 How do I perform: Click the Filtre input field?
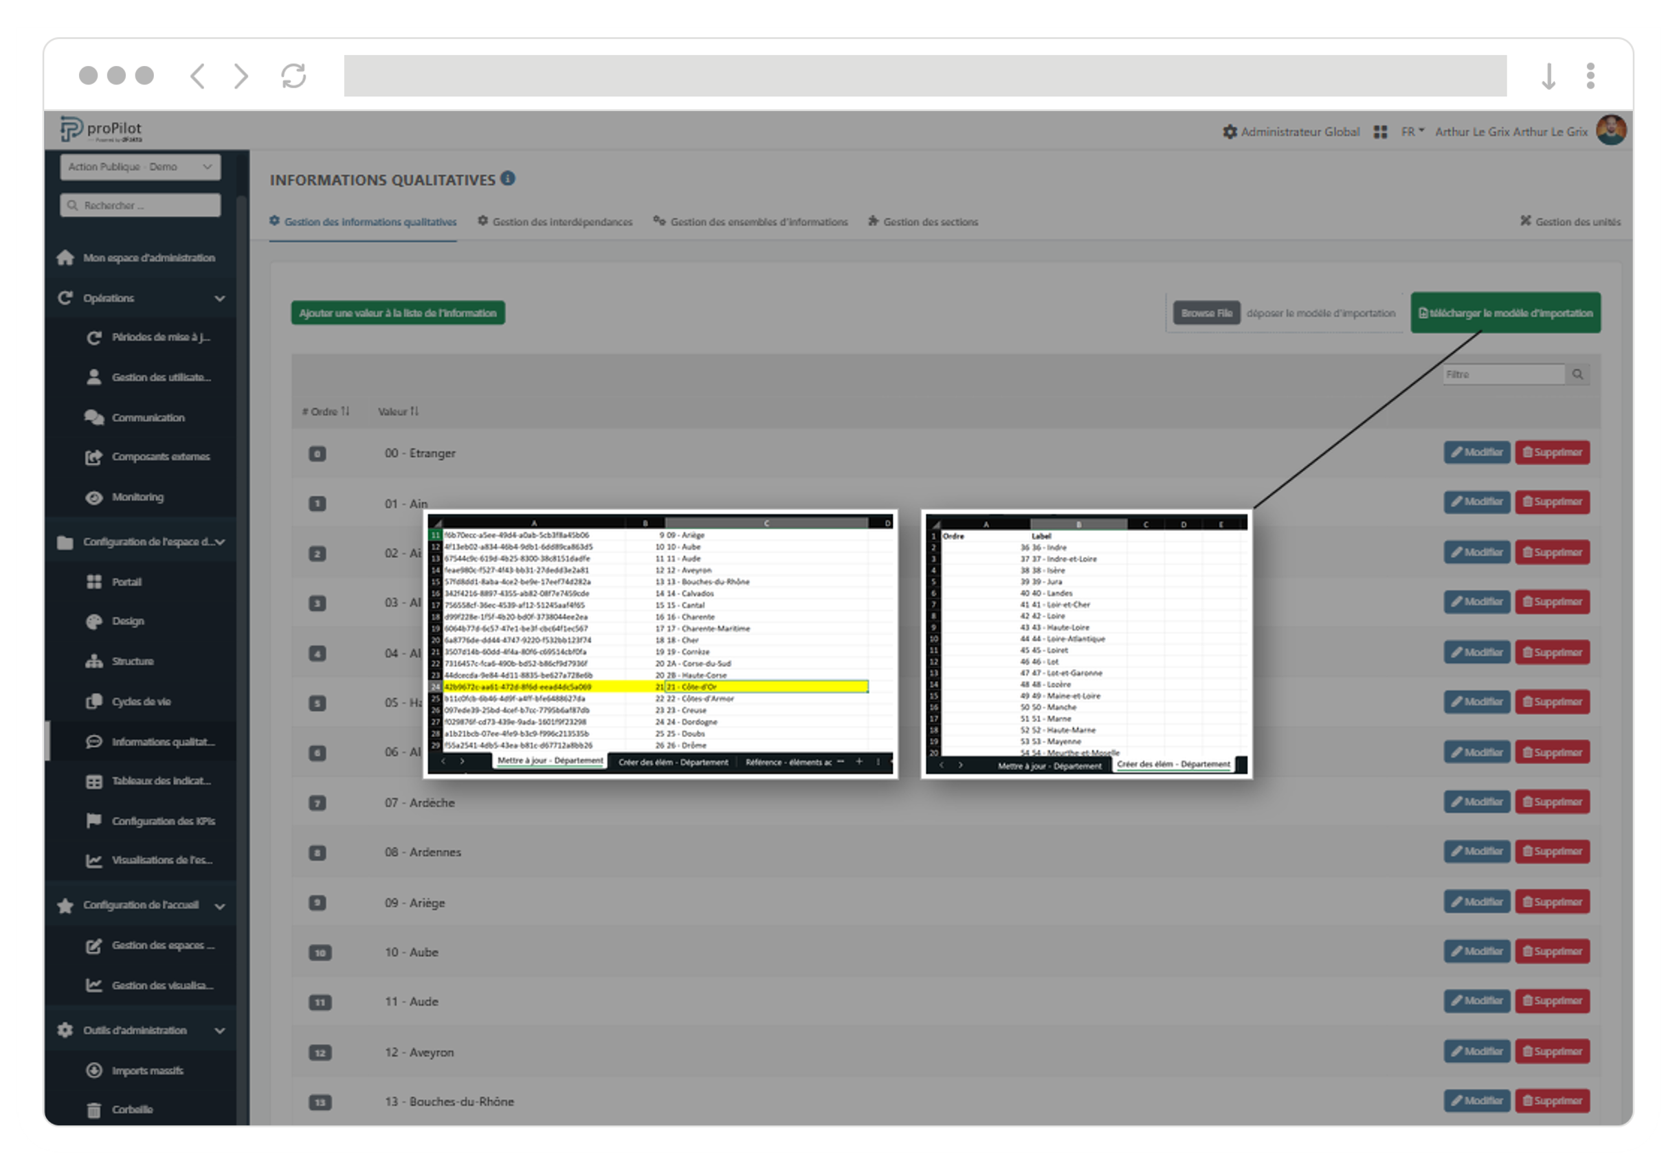tap(1504, 374)
